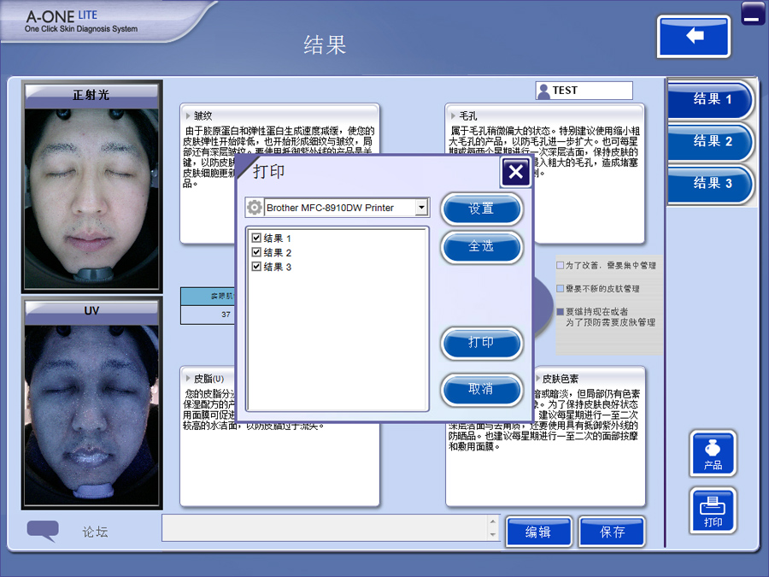The image size is (769, 577).
Task: Switch to the 结果 3 tab
Action: point(711,184)
